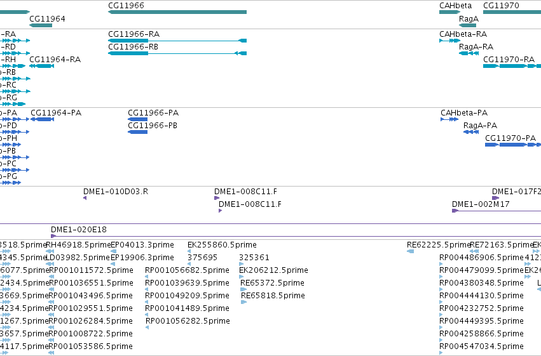Select the RP001043496.5prime EST label

point(91,296)
